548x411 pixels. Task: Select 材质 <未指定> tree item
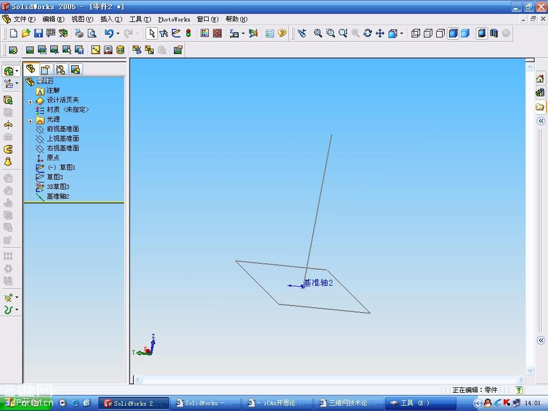click(68, 110)
